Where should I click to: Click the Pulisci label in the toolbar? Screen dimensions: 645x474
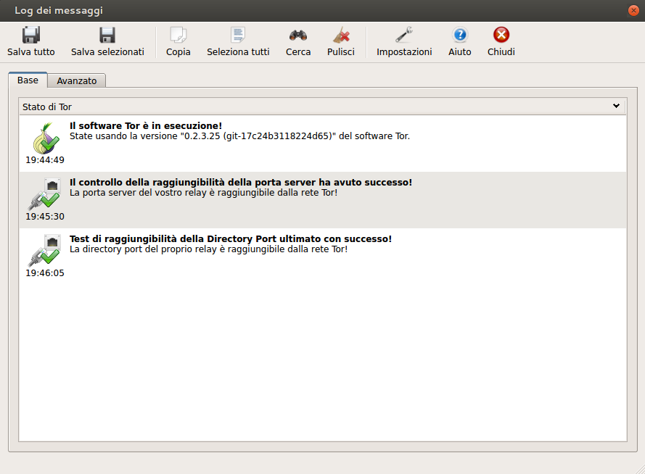pos(341,51)
